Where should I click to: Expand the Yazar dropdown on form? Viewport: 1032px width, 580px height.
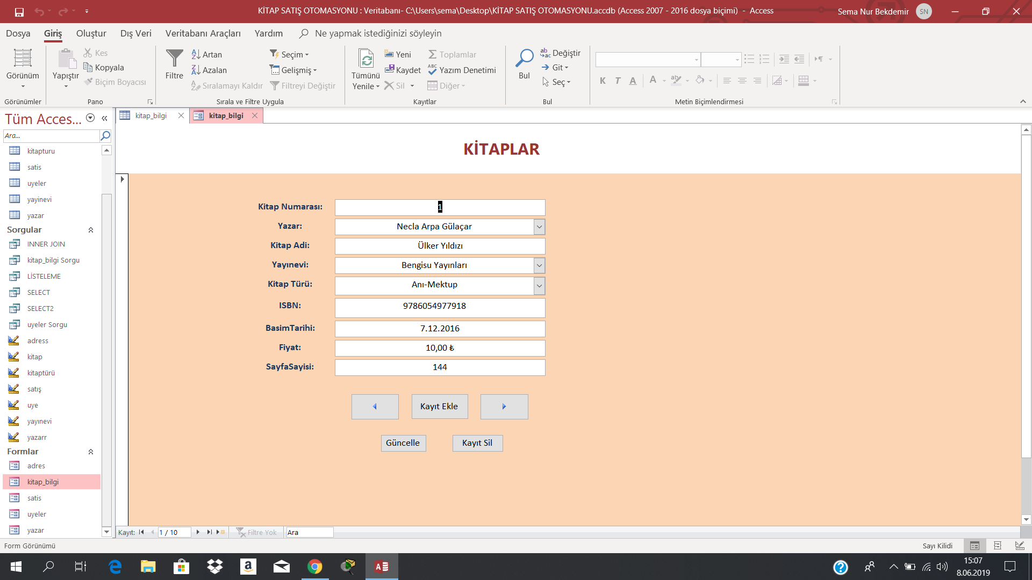coord(540,226)
